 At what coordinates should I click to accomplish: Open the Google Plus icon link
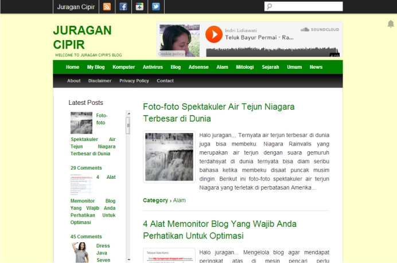click(x=139, y=6)
